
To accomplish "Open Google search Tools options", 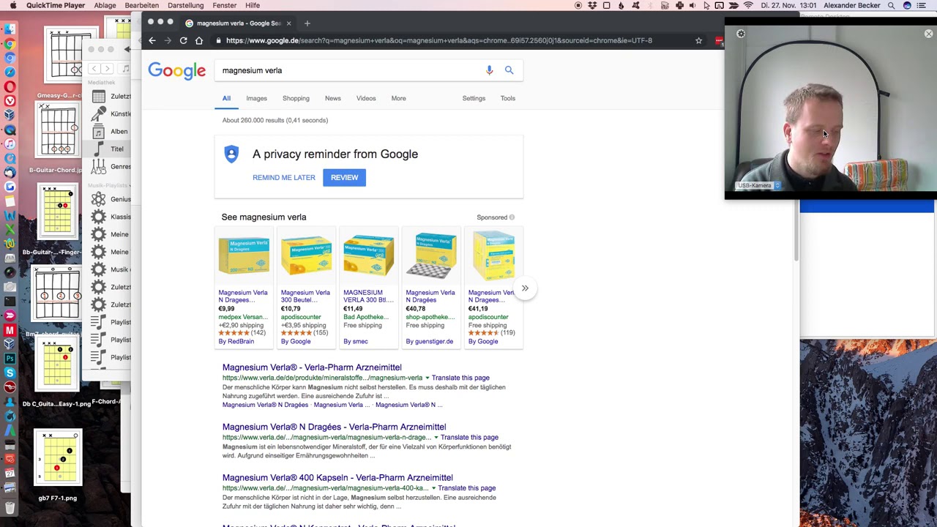I will coord(507,98).
